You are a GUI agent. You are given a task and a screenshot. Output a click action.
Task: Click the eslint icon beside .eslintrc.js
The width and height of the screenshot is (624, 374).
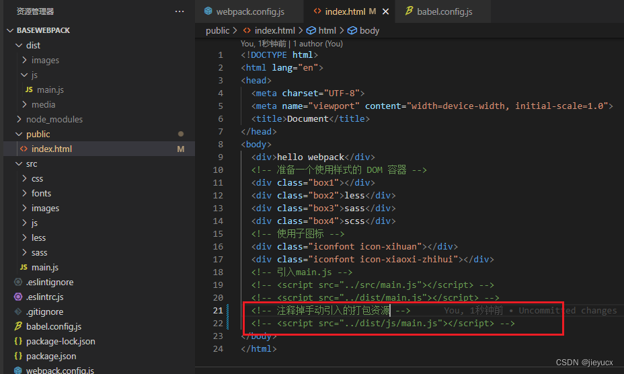(x=18, y=297)
